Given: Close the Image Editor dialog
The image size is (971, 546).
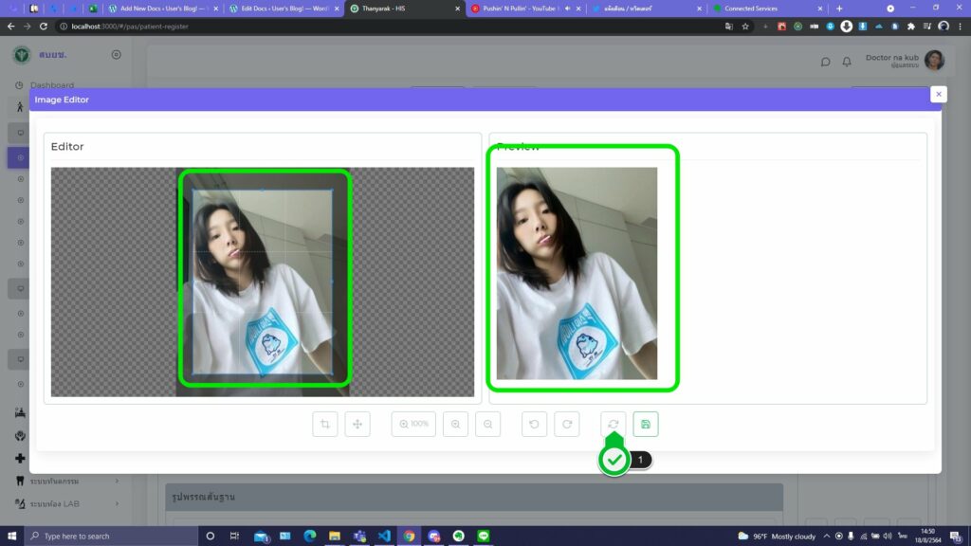Looking at the screenshot, I should click(938, 94).
